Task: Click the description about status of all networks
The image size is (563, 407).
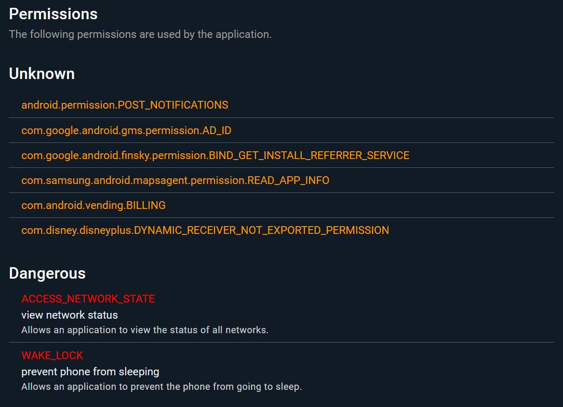Action: click(x=145, y=330)
